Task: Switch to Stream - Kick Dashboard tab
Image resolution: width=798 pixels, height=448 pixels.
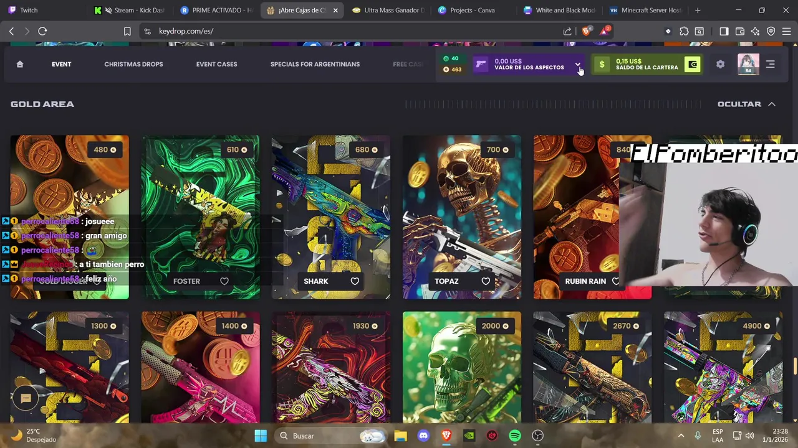Action: tap(129, 10)
